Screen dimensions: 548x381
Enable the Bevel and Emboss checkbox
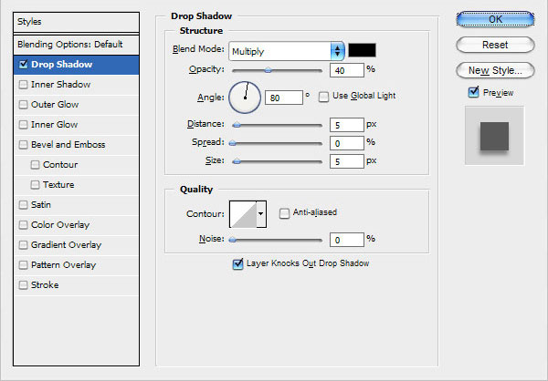tap(23, 144)
